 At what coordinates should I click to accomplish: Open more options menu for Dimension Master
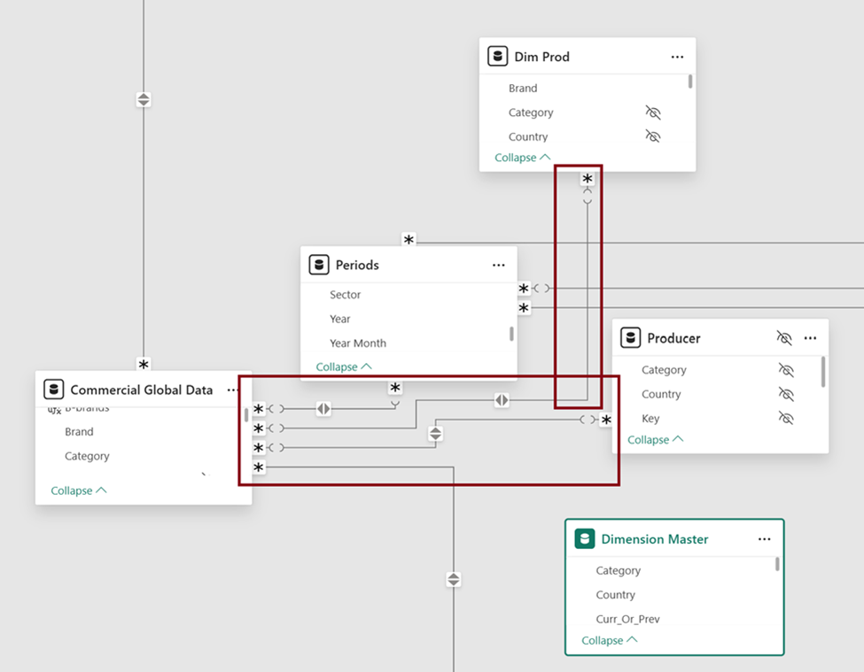tap(764, 539)
